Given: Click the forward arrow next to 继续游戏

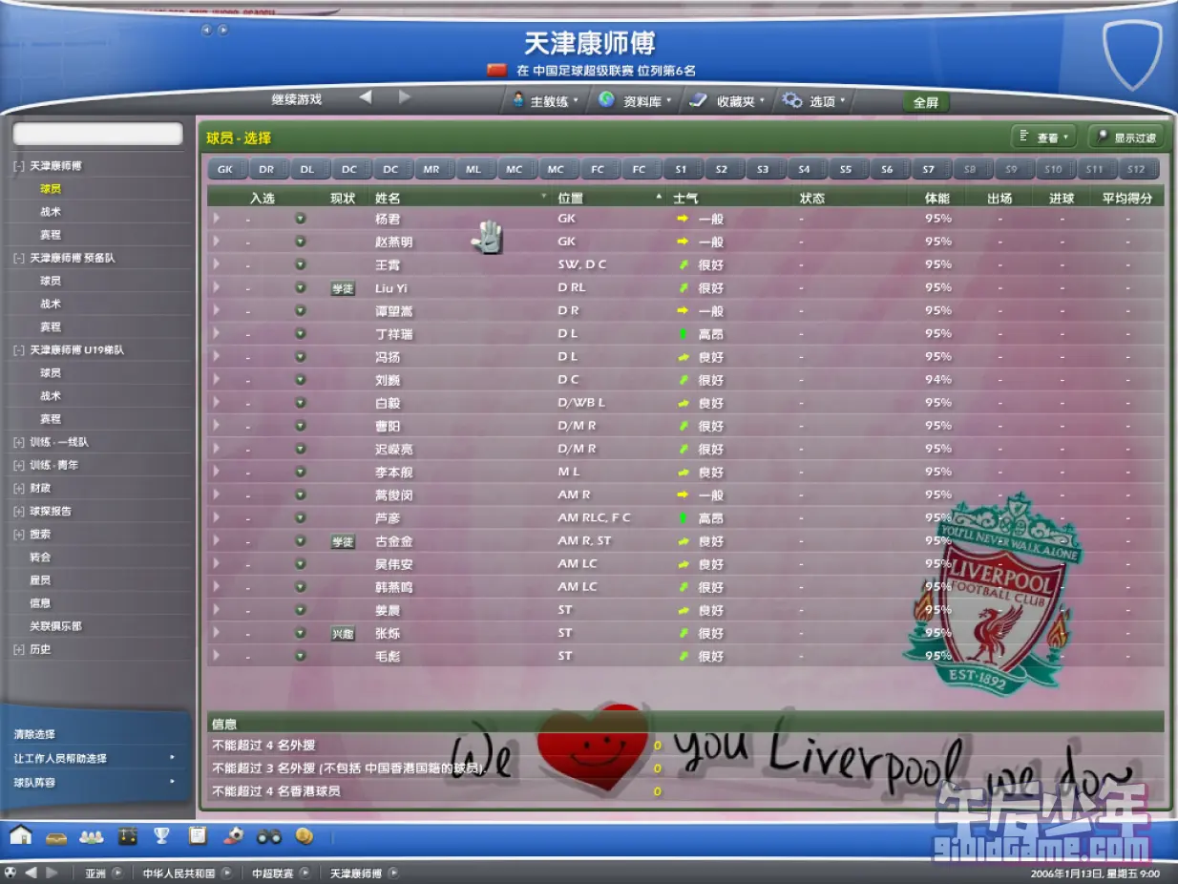Looking at the screenshot, I should (405, 97).
